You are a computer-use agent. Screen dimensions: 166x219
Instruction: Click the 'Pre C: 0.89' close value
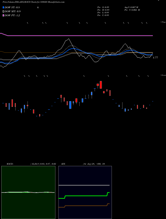coord(103,15)
